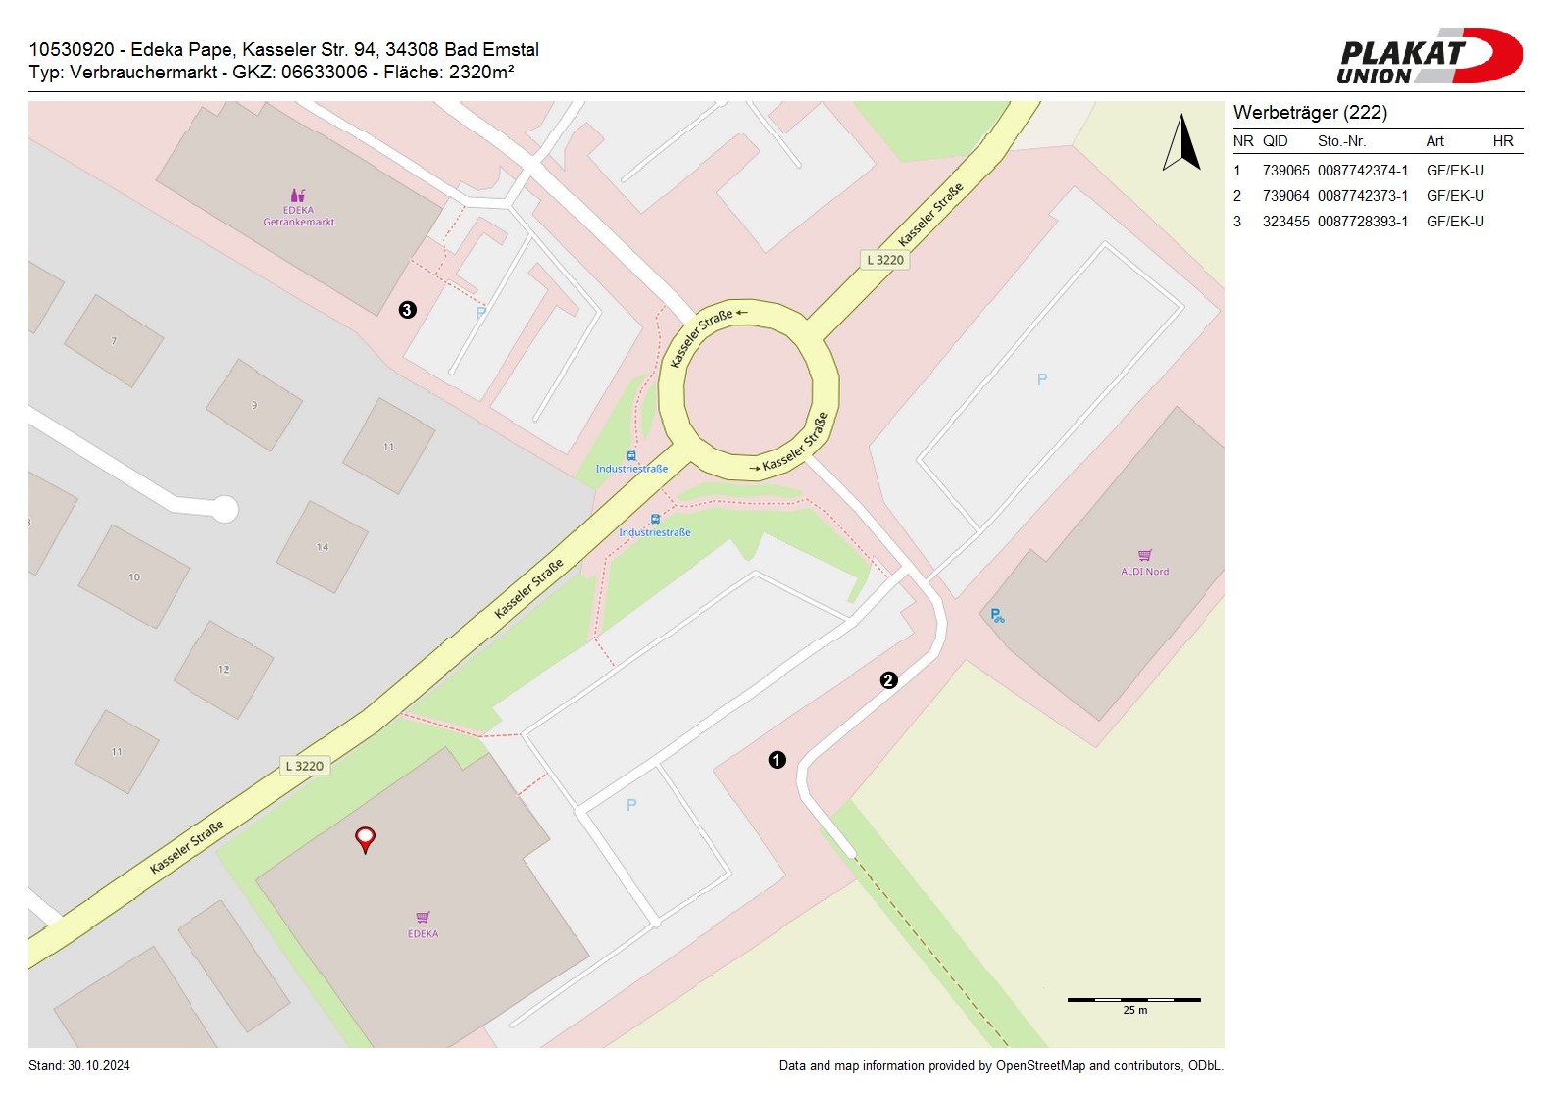Select billboard marker number 1
The image size is (1556, 1101).
coord(777,760)
